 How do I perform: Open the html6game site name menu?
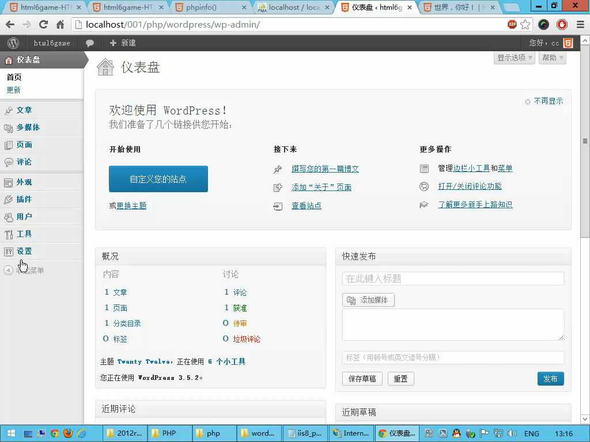(52, 43)
